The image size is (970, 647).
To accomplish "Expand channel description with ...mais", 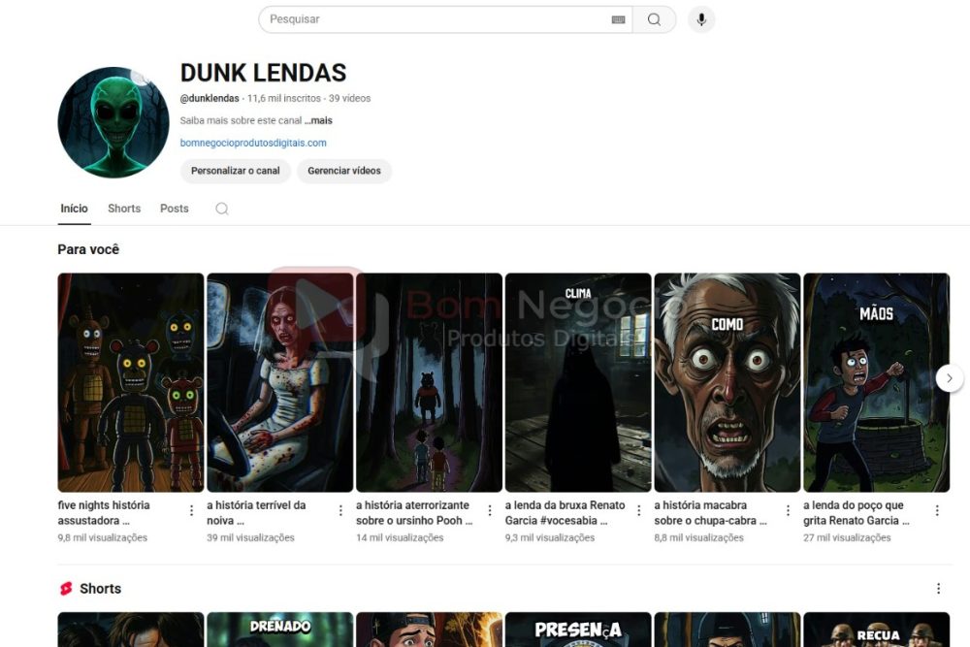I will click(318, 120).
